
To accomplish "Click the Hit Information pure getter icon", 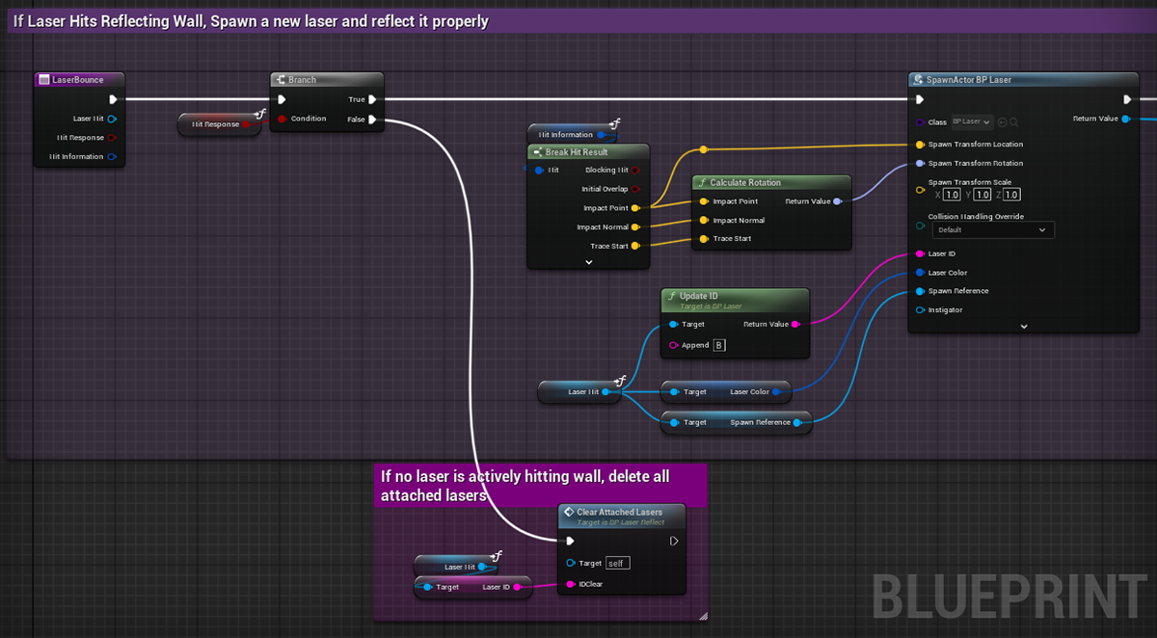I will [x=615, y=122].
